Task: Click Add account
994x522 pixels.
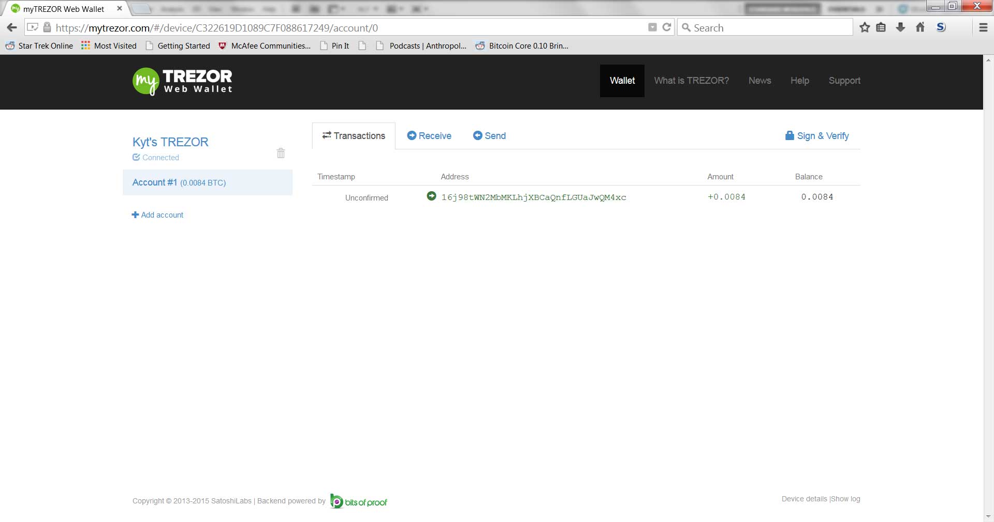Action: click(x=157, y=215)
